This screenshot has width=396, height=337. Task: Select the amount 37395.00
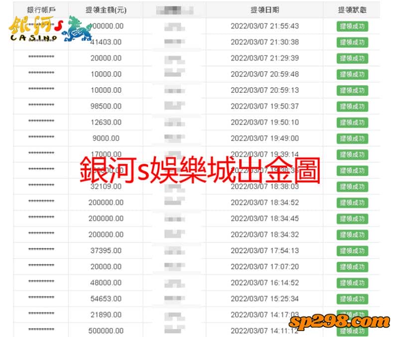(x=106, y=251)
